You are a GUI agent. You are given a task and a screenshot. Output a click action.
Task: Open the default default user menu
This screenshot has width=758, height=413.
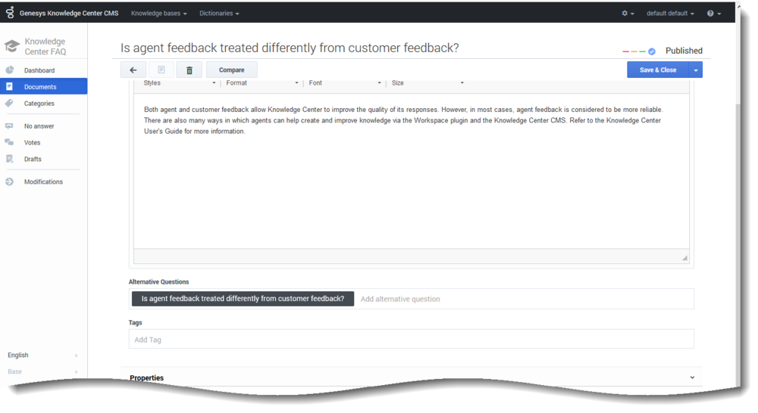(670, 14)
